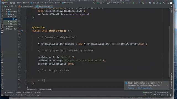The image size is (177, 99).
Task: Open the Logcat tool window tab
Action: pyautogui.click(x=28, y=92)
